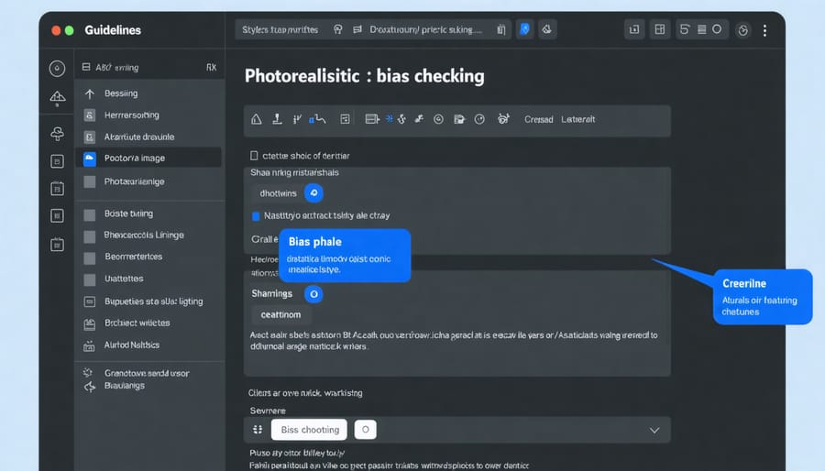Click the stamp icon in editor toolbar
Viewport: 825px width, 471px height.
277,119
